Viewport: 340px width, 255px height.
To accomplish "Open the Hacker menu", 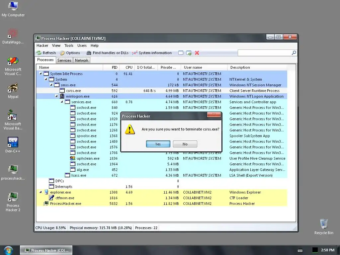I will pos(42,45).
